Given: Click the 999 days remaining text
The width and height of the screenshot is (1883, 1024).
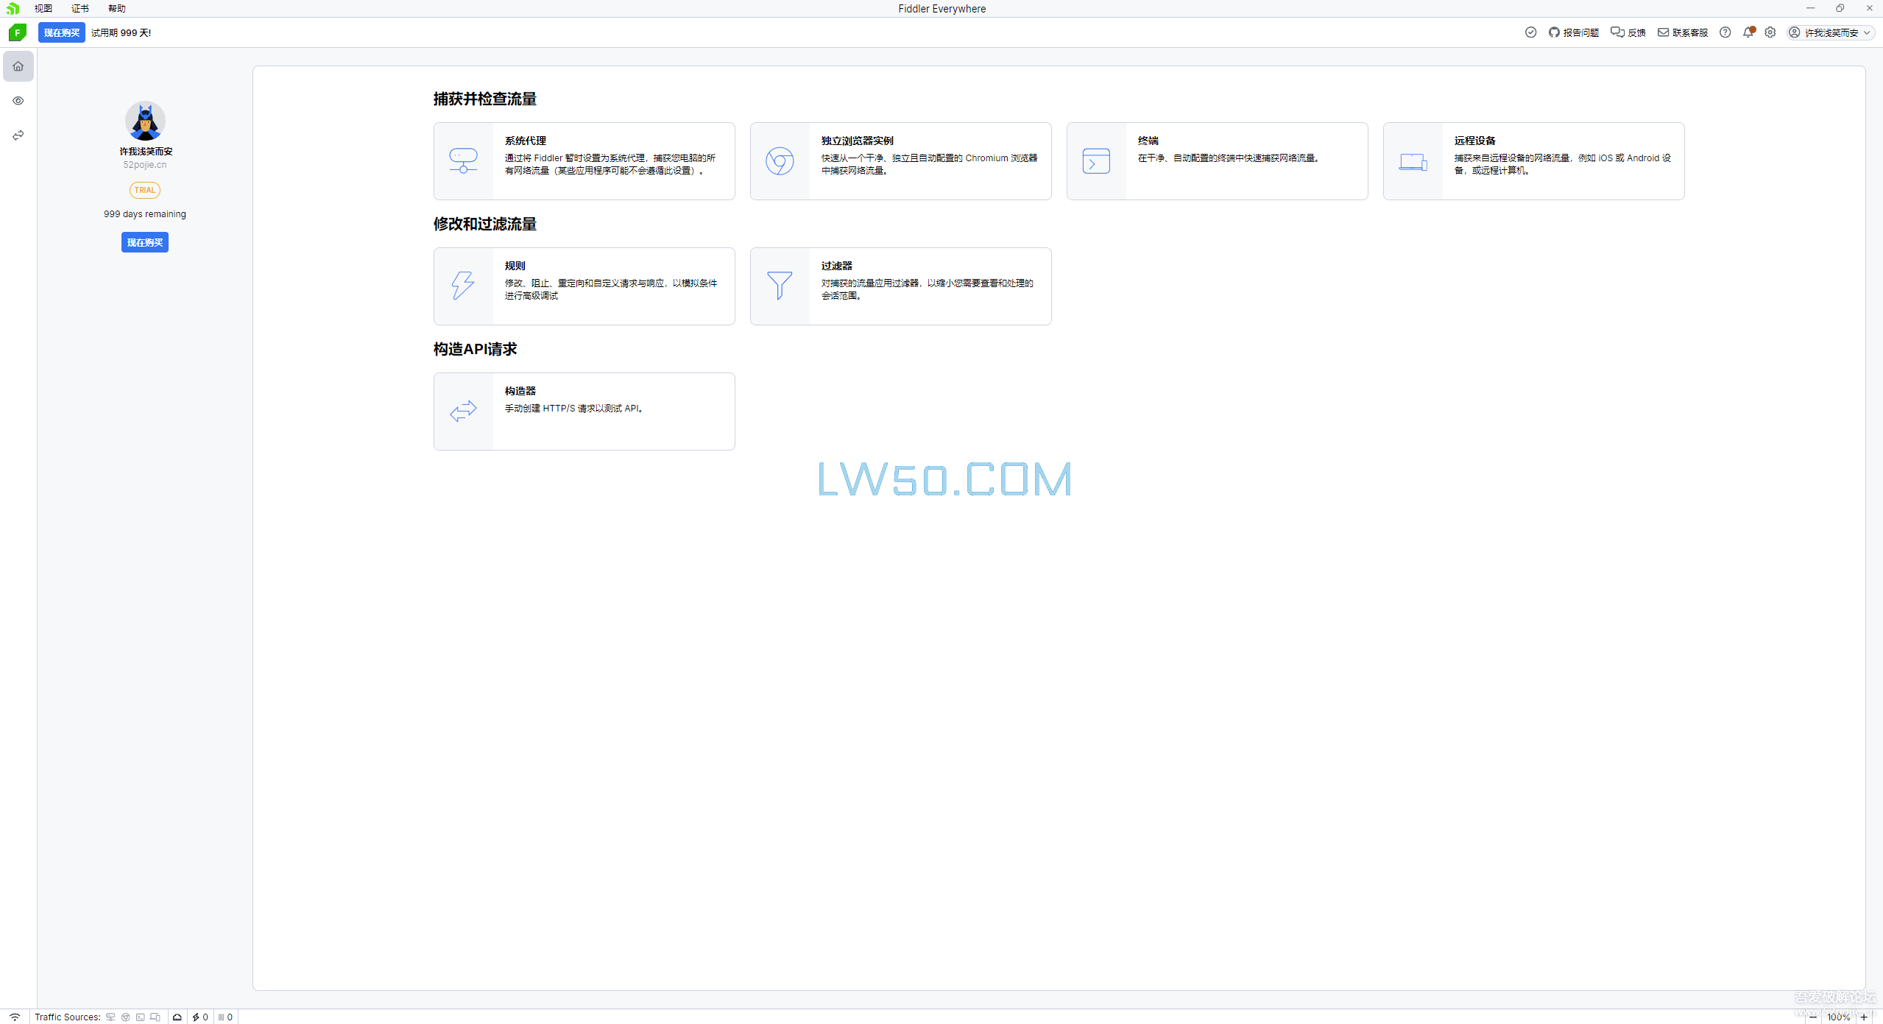Looking at the screenshot, I should [x=145, y=214].
